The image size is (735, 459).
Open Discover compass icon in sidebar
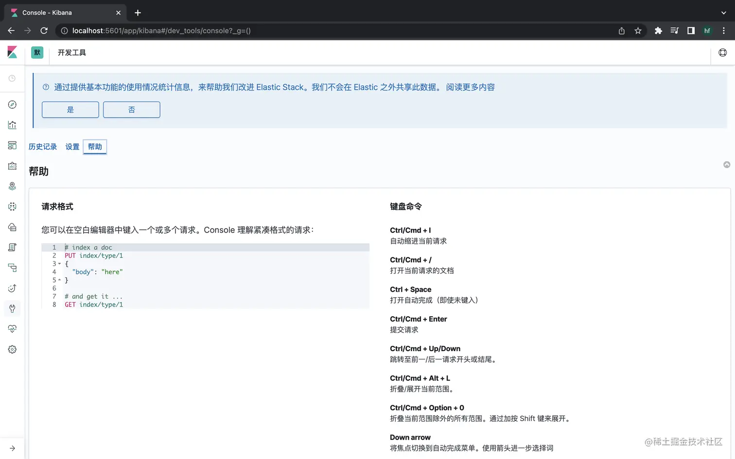coord(12,104)
